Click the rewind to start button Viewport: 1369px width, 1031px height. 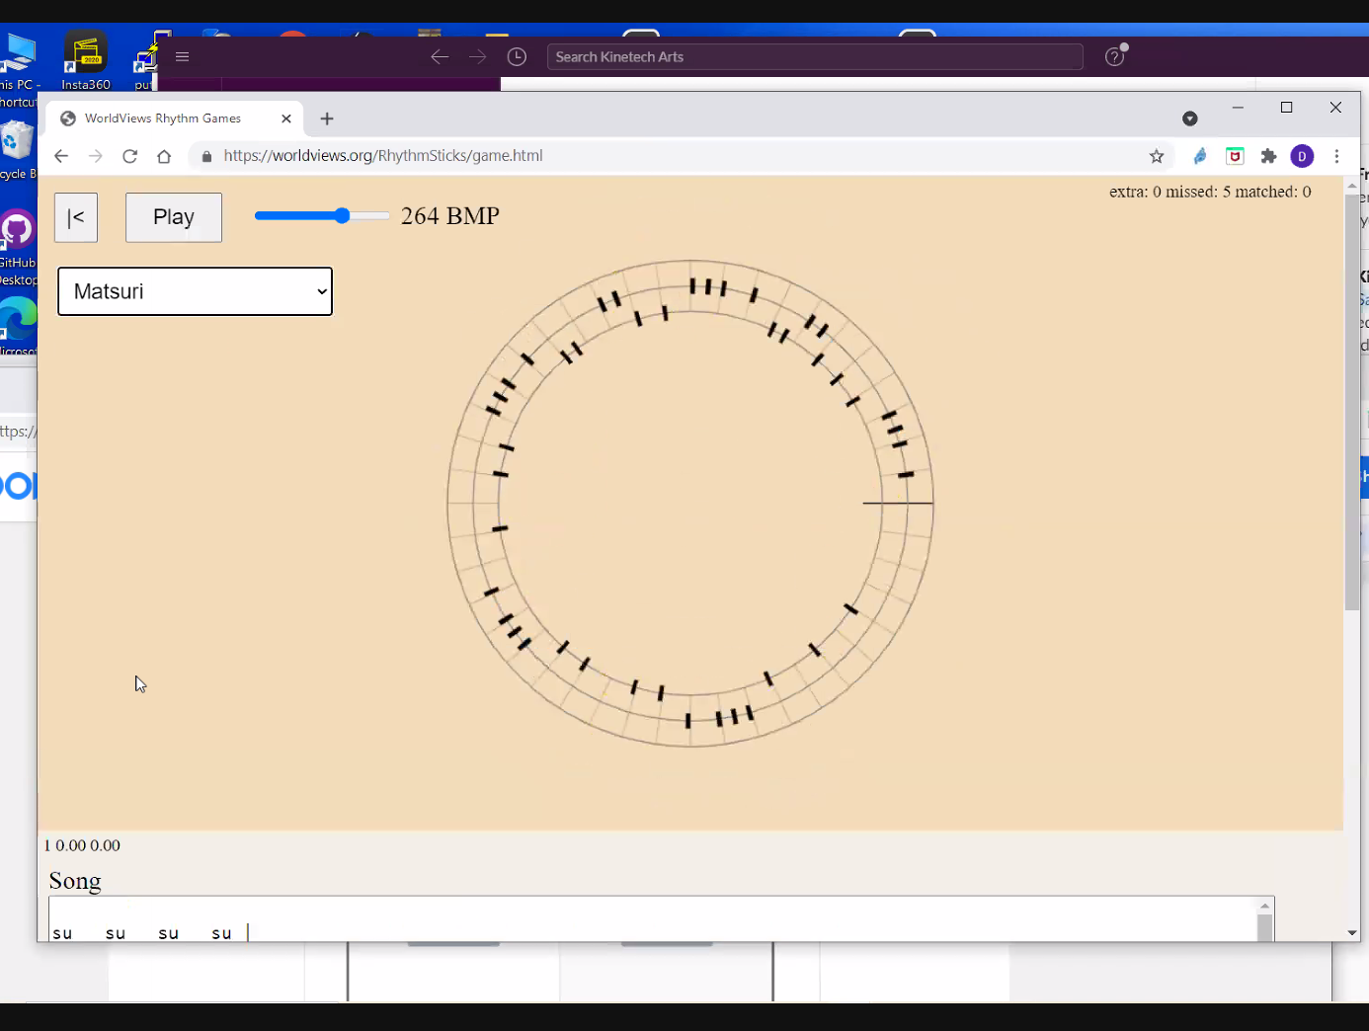pyautogui.click(x=76, y=217)
